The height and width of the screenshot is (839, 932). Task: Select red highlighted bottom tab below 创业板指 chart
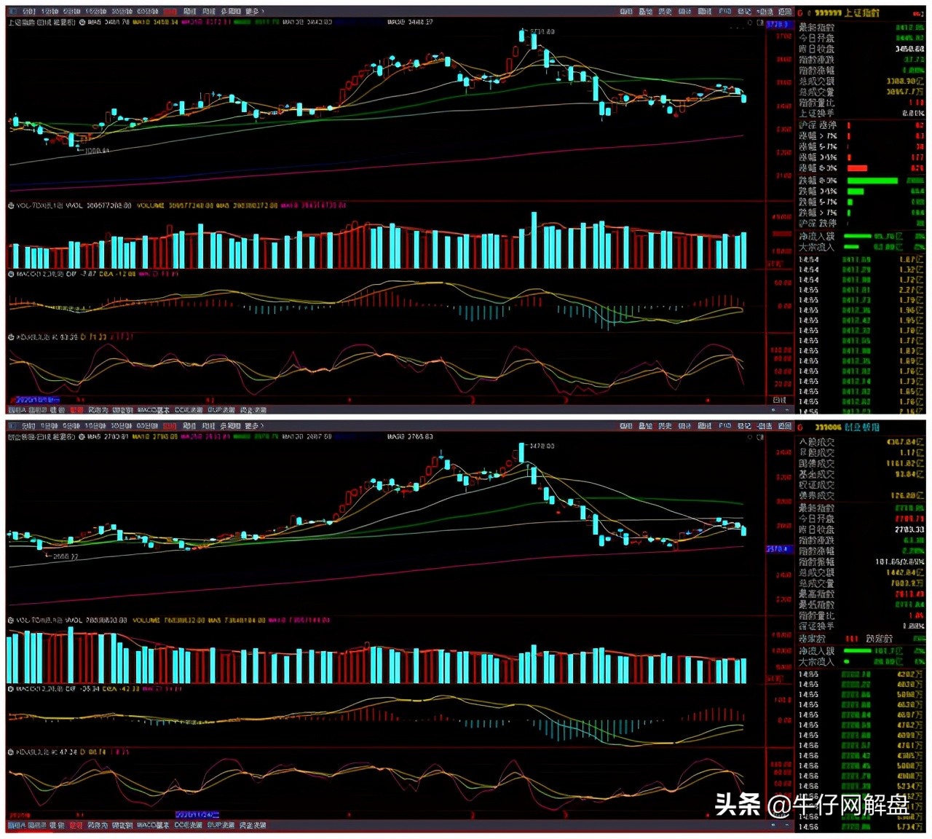(76, 825)
